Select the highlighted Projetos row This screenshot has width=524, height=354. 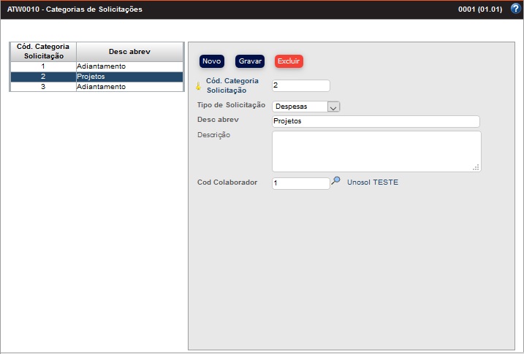click(x=96, y=77)
